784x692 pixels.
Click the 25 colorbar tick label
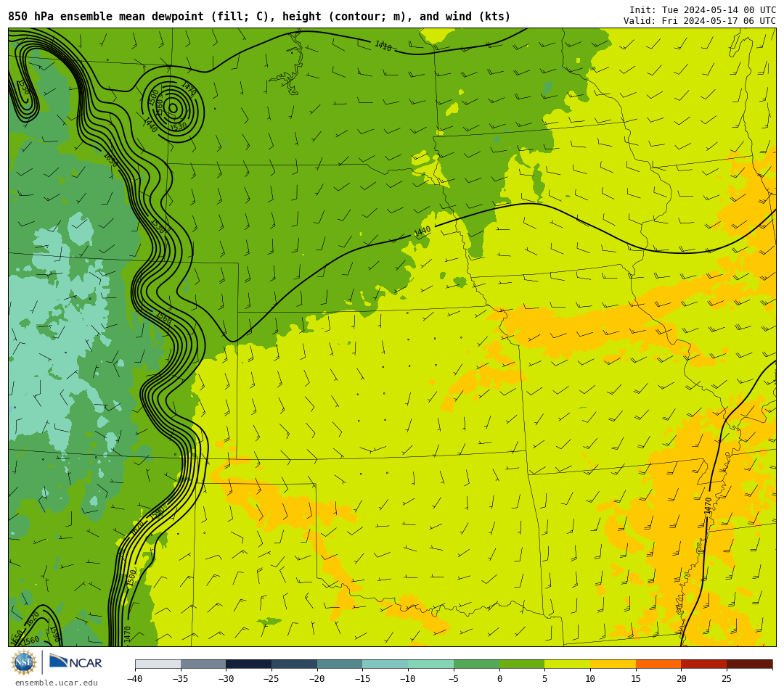click(727, 678)
